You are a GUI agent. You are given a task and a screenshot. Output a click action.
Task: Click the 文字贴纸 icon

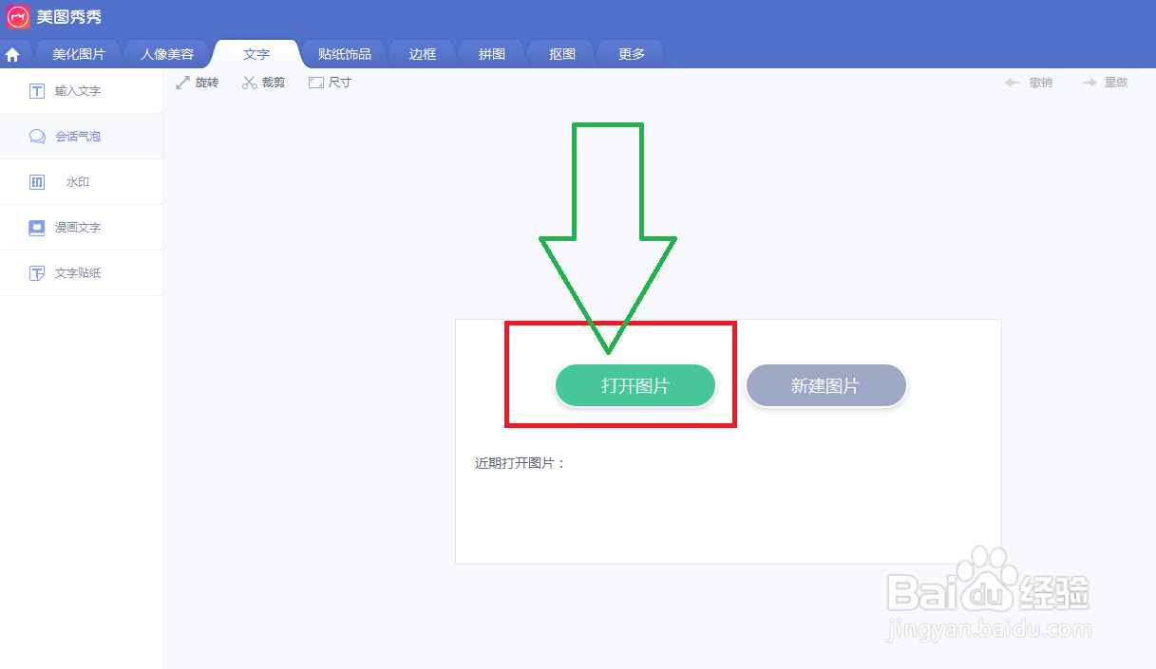pyautogui.click(x=37, y=273)
